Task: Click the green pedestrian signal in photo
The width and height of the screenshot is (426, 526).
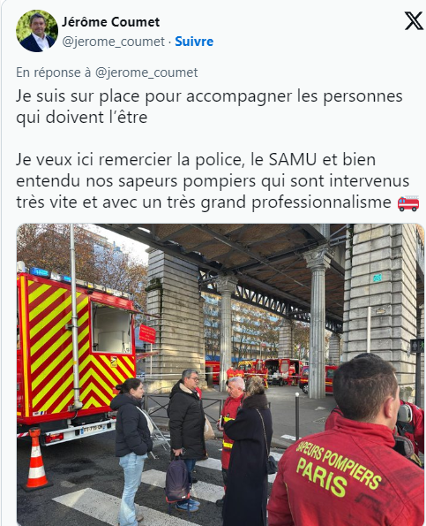Action: tap(417, 346)
